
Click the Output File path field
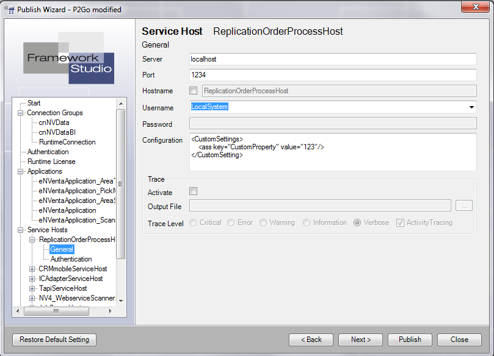(320, 206)
